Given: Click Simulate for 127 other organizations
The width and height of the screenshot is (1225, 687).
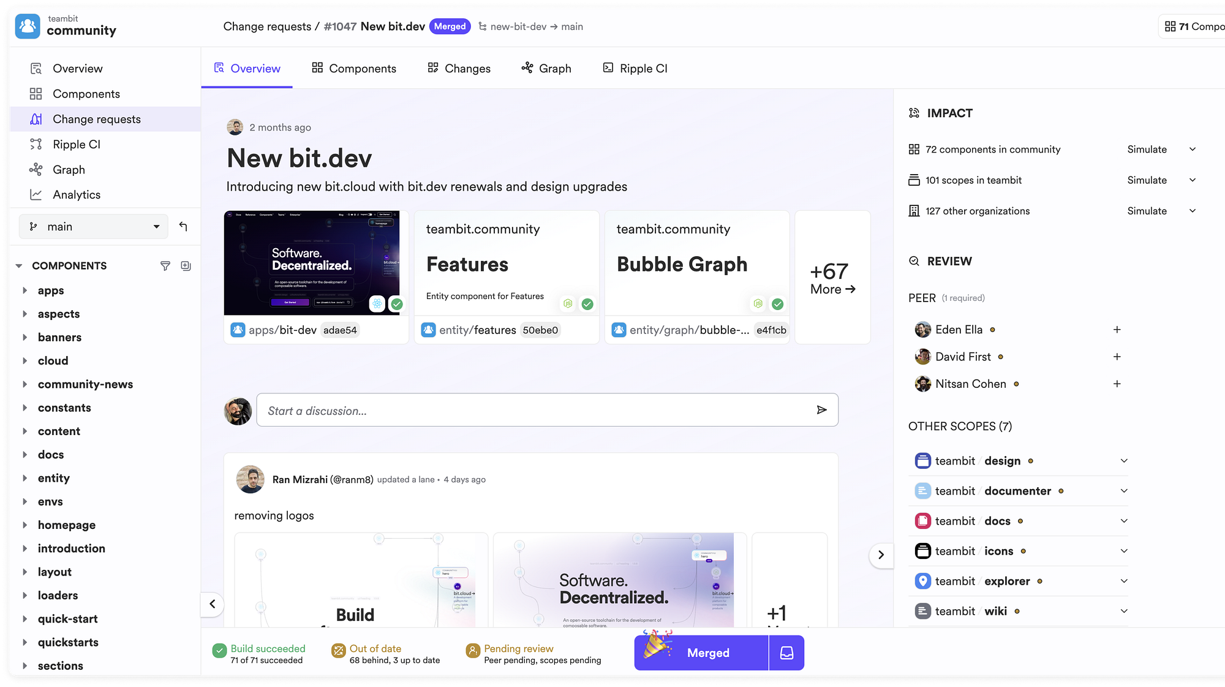Looking at the screenshot, I should 1147,211.
